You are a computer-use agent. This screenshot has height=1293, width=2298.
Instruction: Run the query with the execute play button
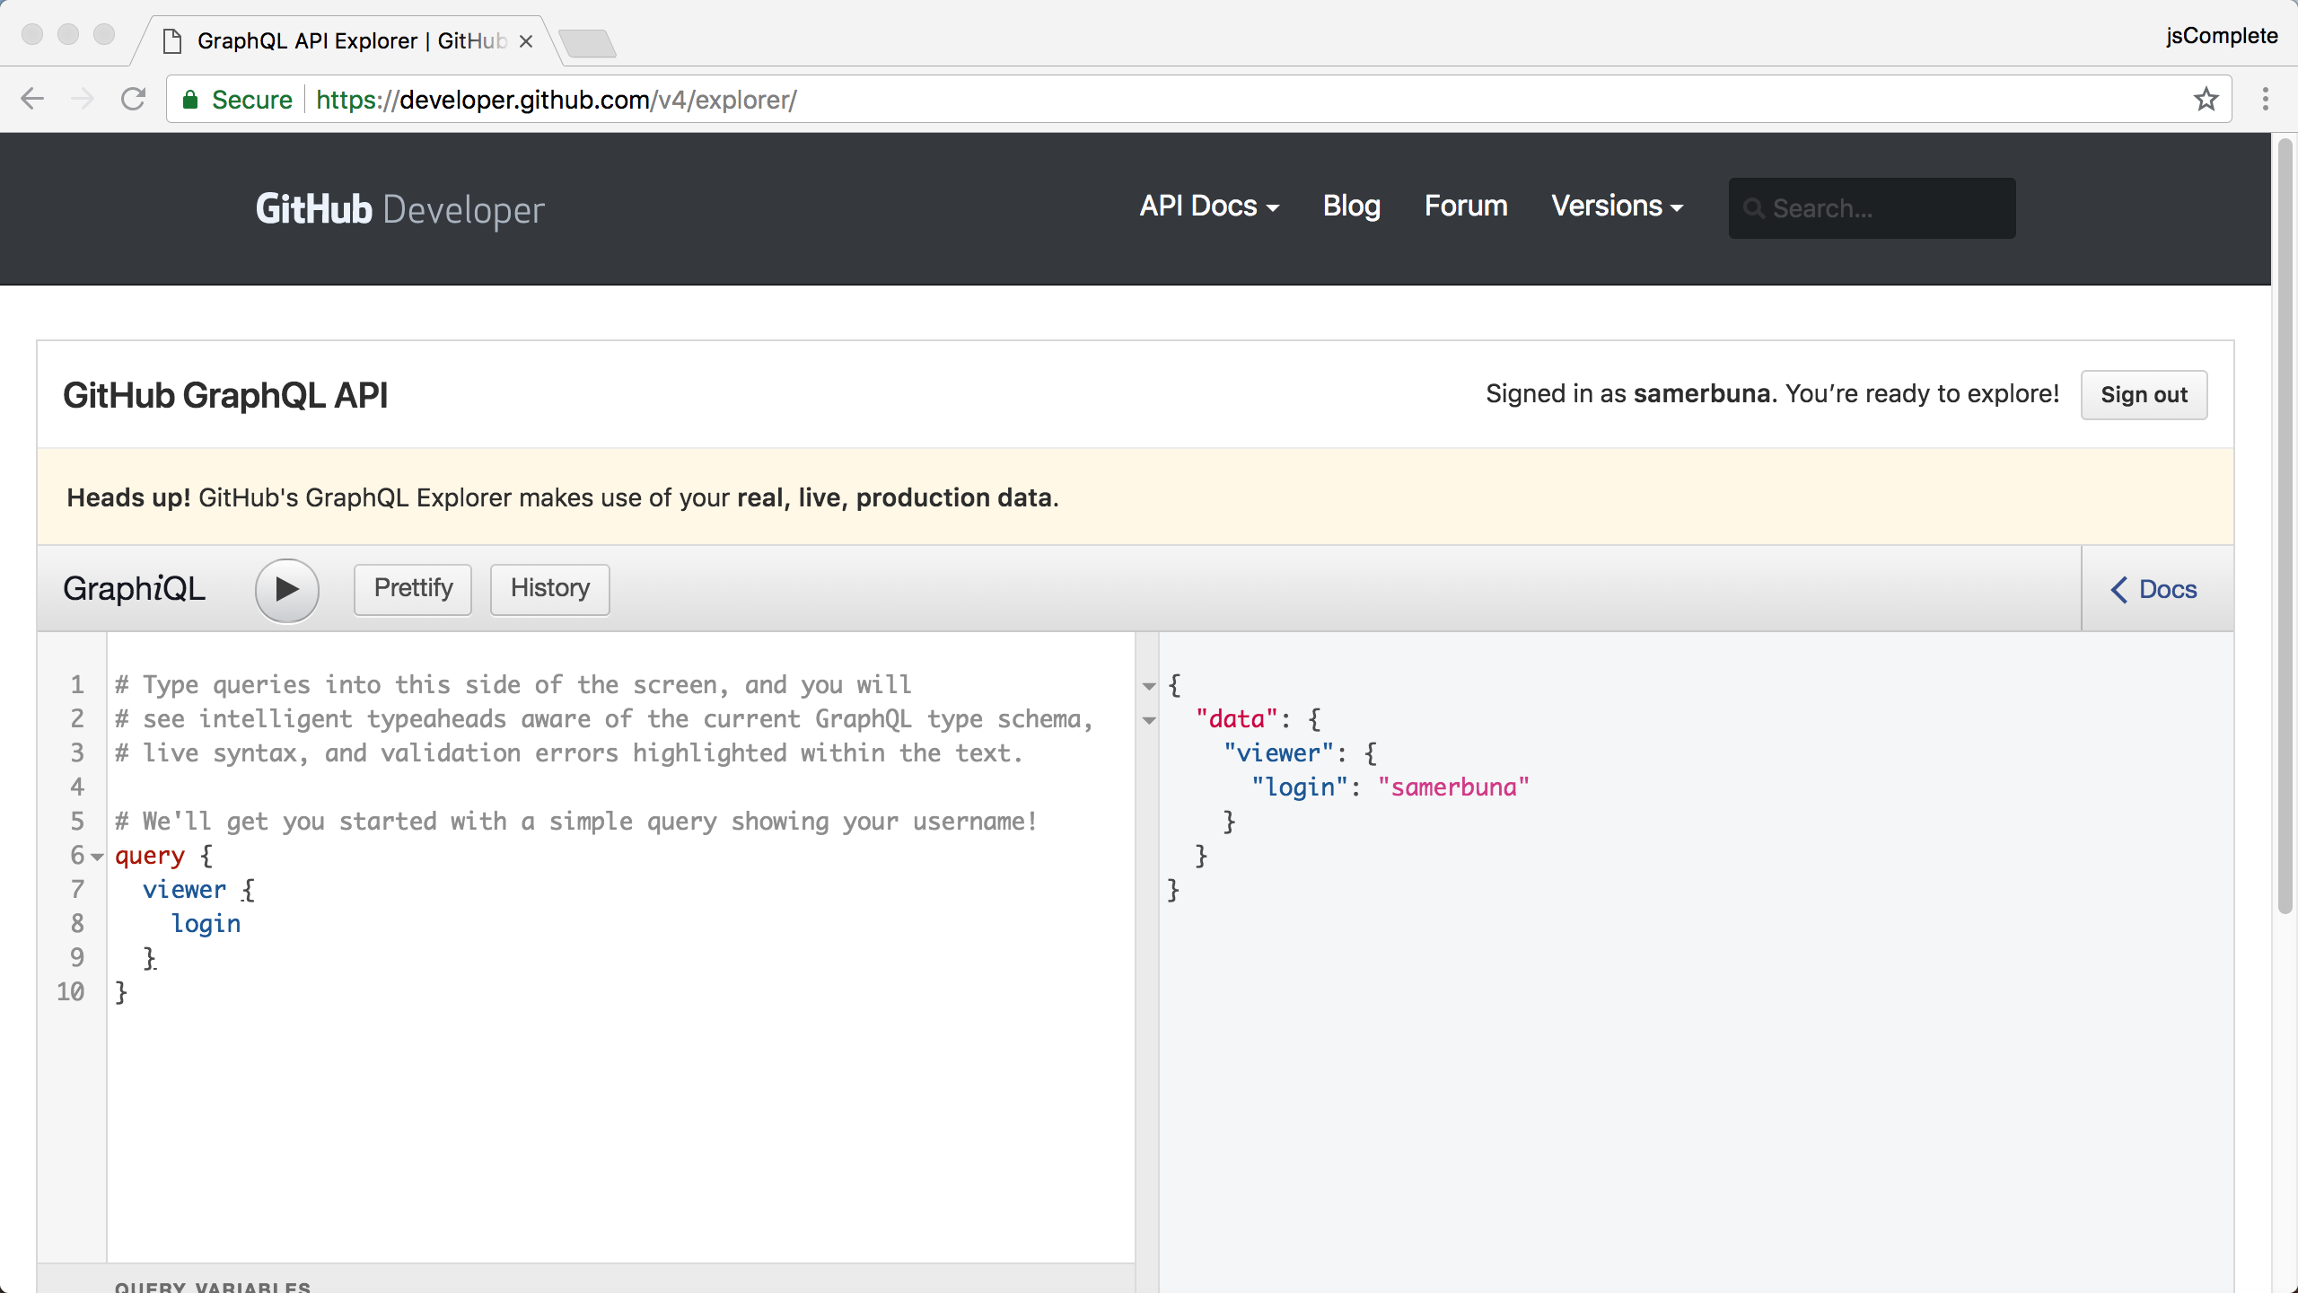[287, 590]
